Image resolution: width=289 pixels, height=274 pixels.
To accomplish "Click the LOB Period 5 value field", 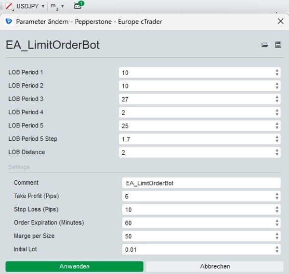I will [x=200, y=126].
